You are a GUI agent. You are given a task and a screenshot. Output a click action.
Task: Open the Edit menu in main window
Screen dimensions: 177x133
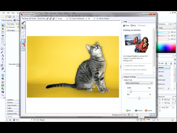click(8, 13)
